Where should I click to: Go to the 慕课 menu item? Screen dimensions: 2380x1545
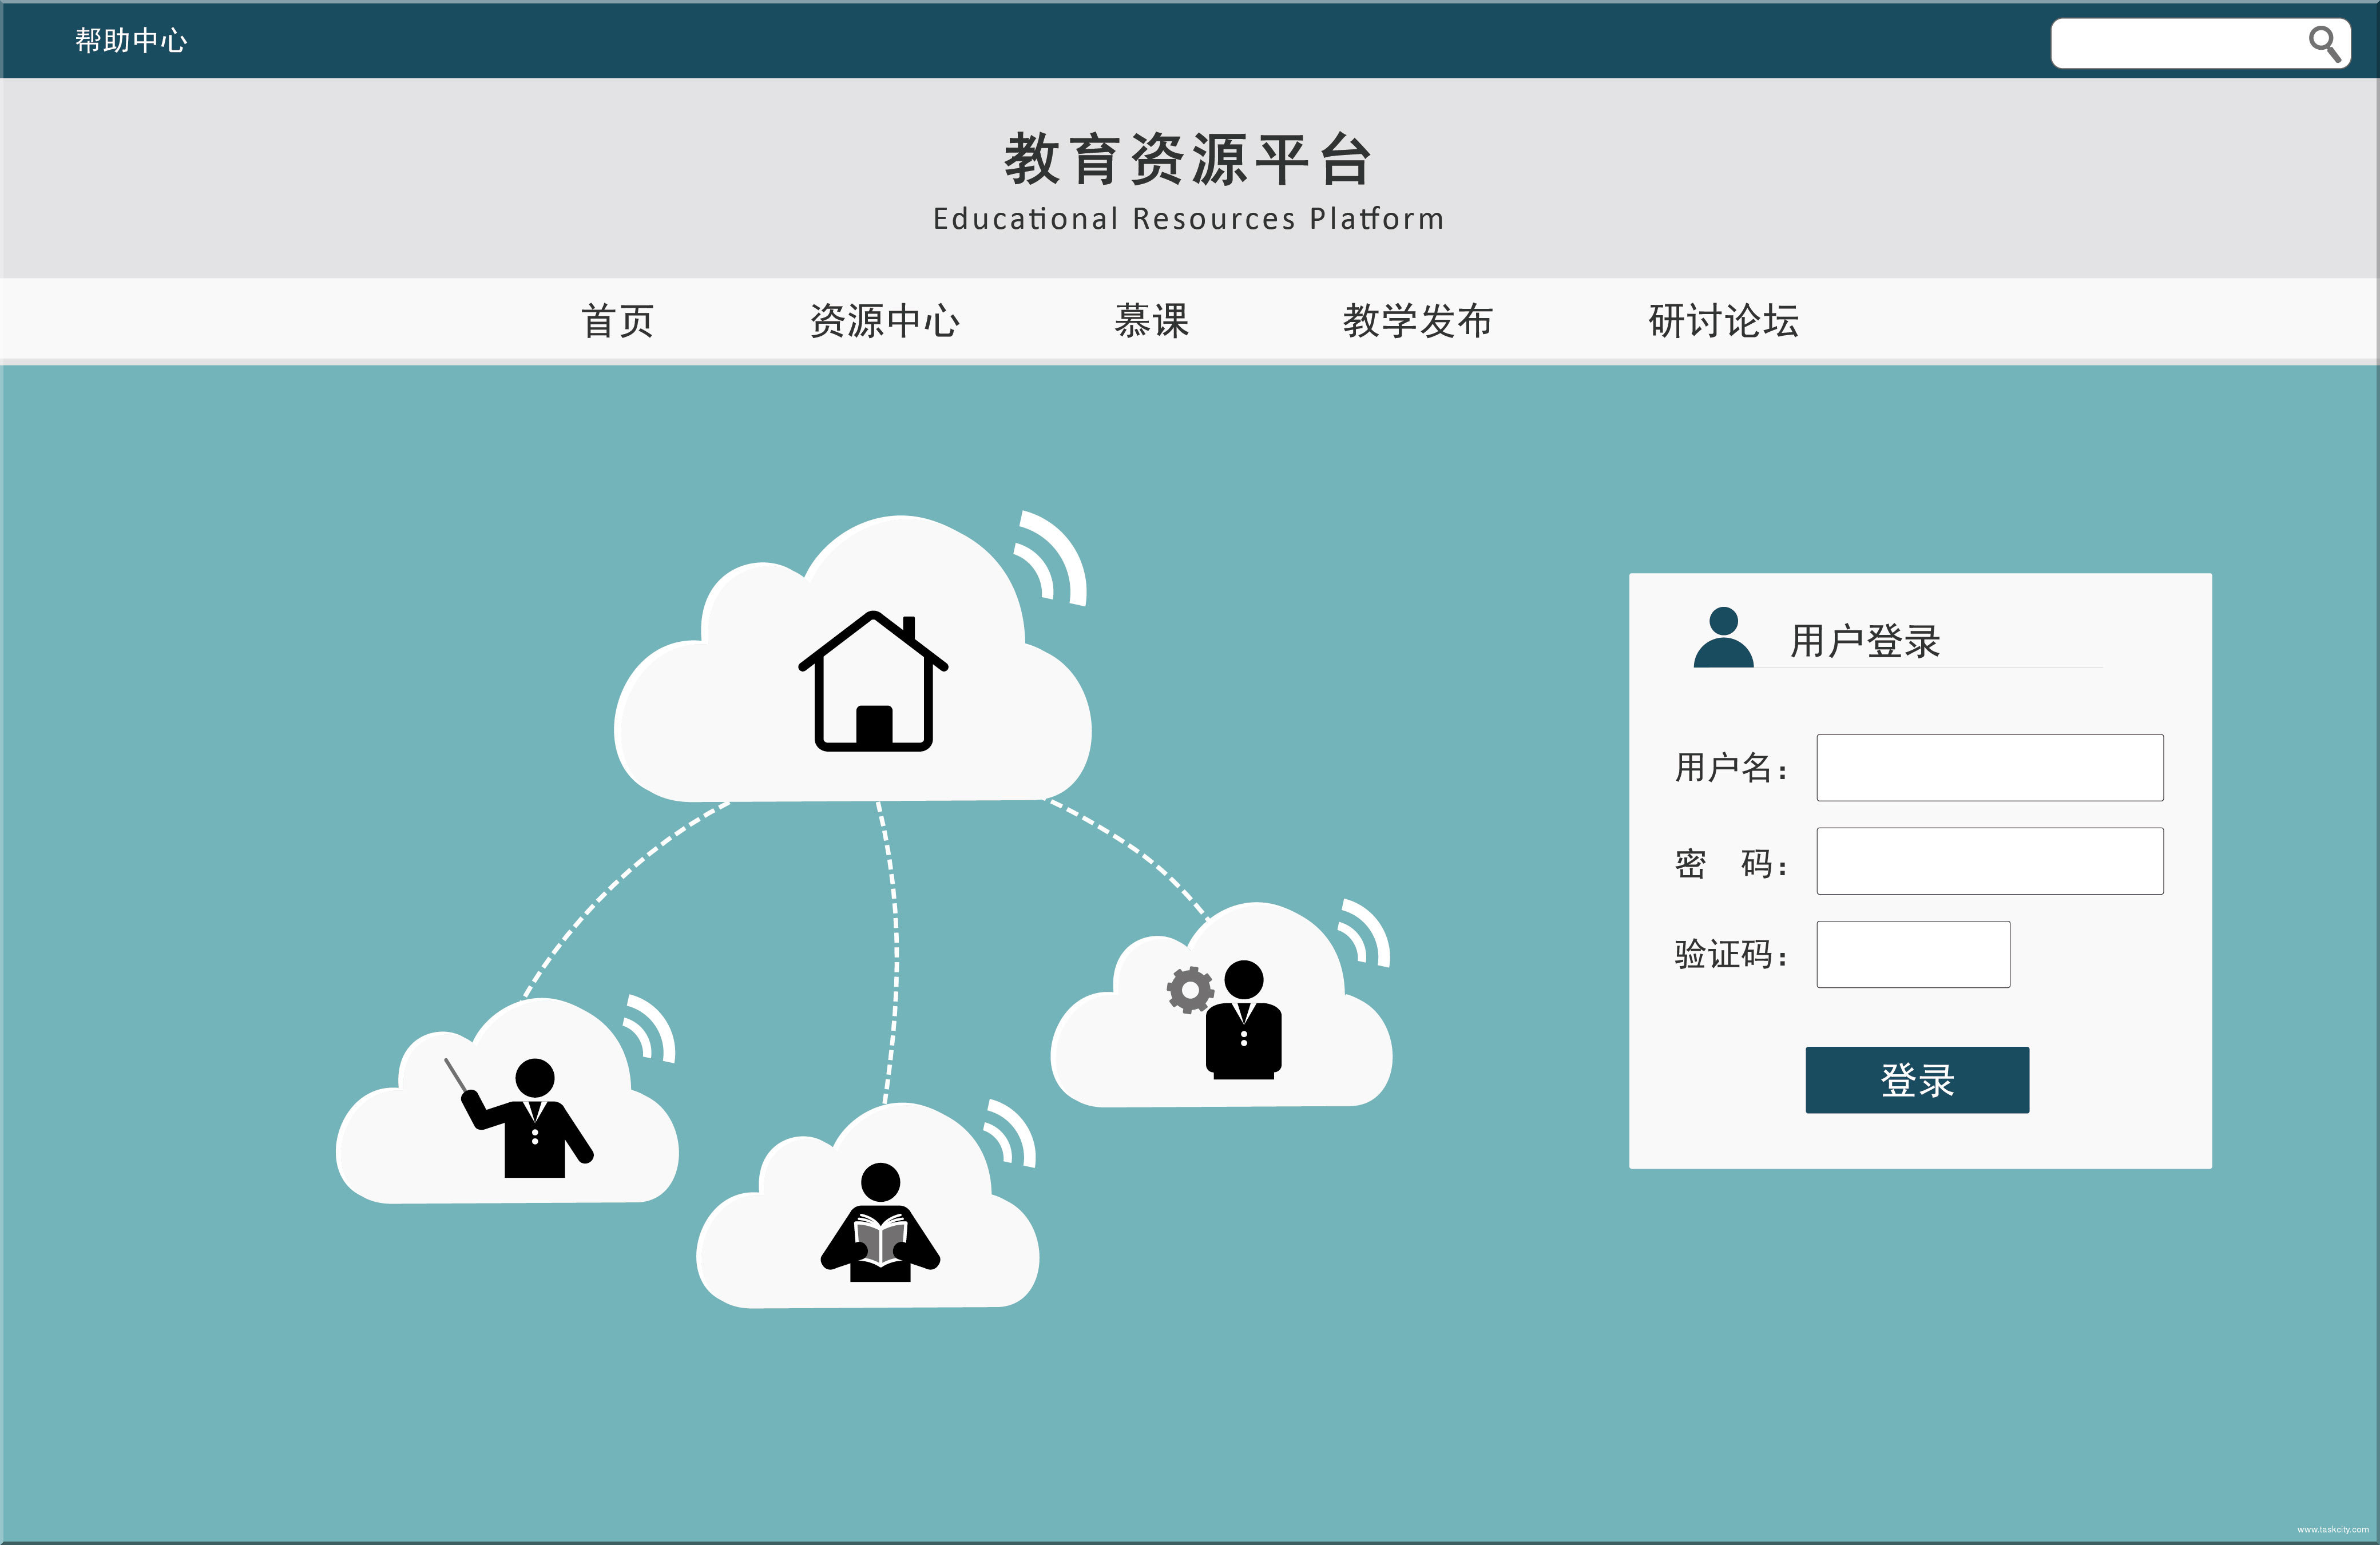tap(1152, 321)
